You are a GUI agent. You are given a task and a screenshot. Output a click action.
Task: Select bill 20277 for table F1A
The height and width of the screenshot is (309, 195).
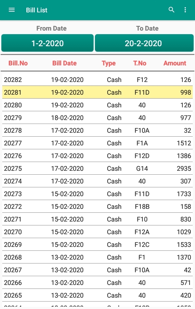pos(97,143)
